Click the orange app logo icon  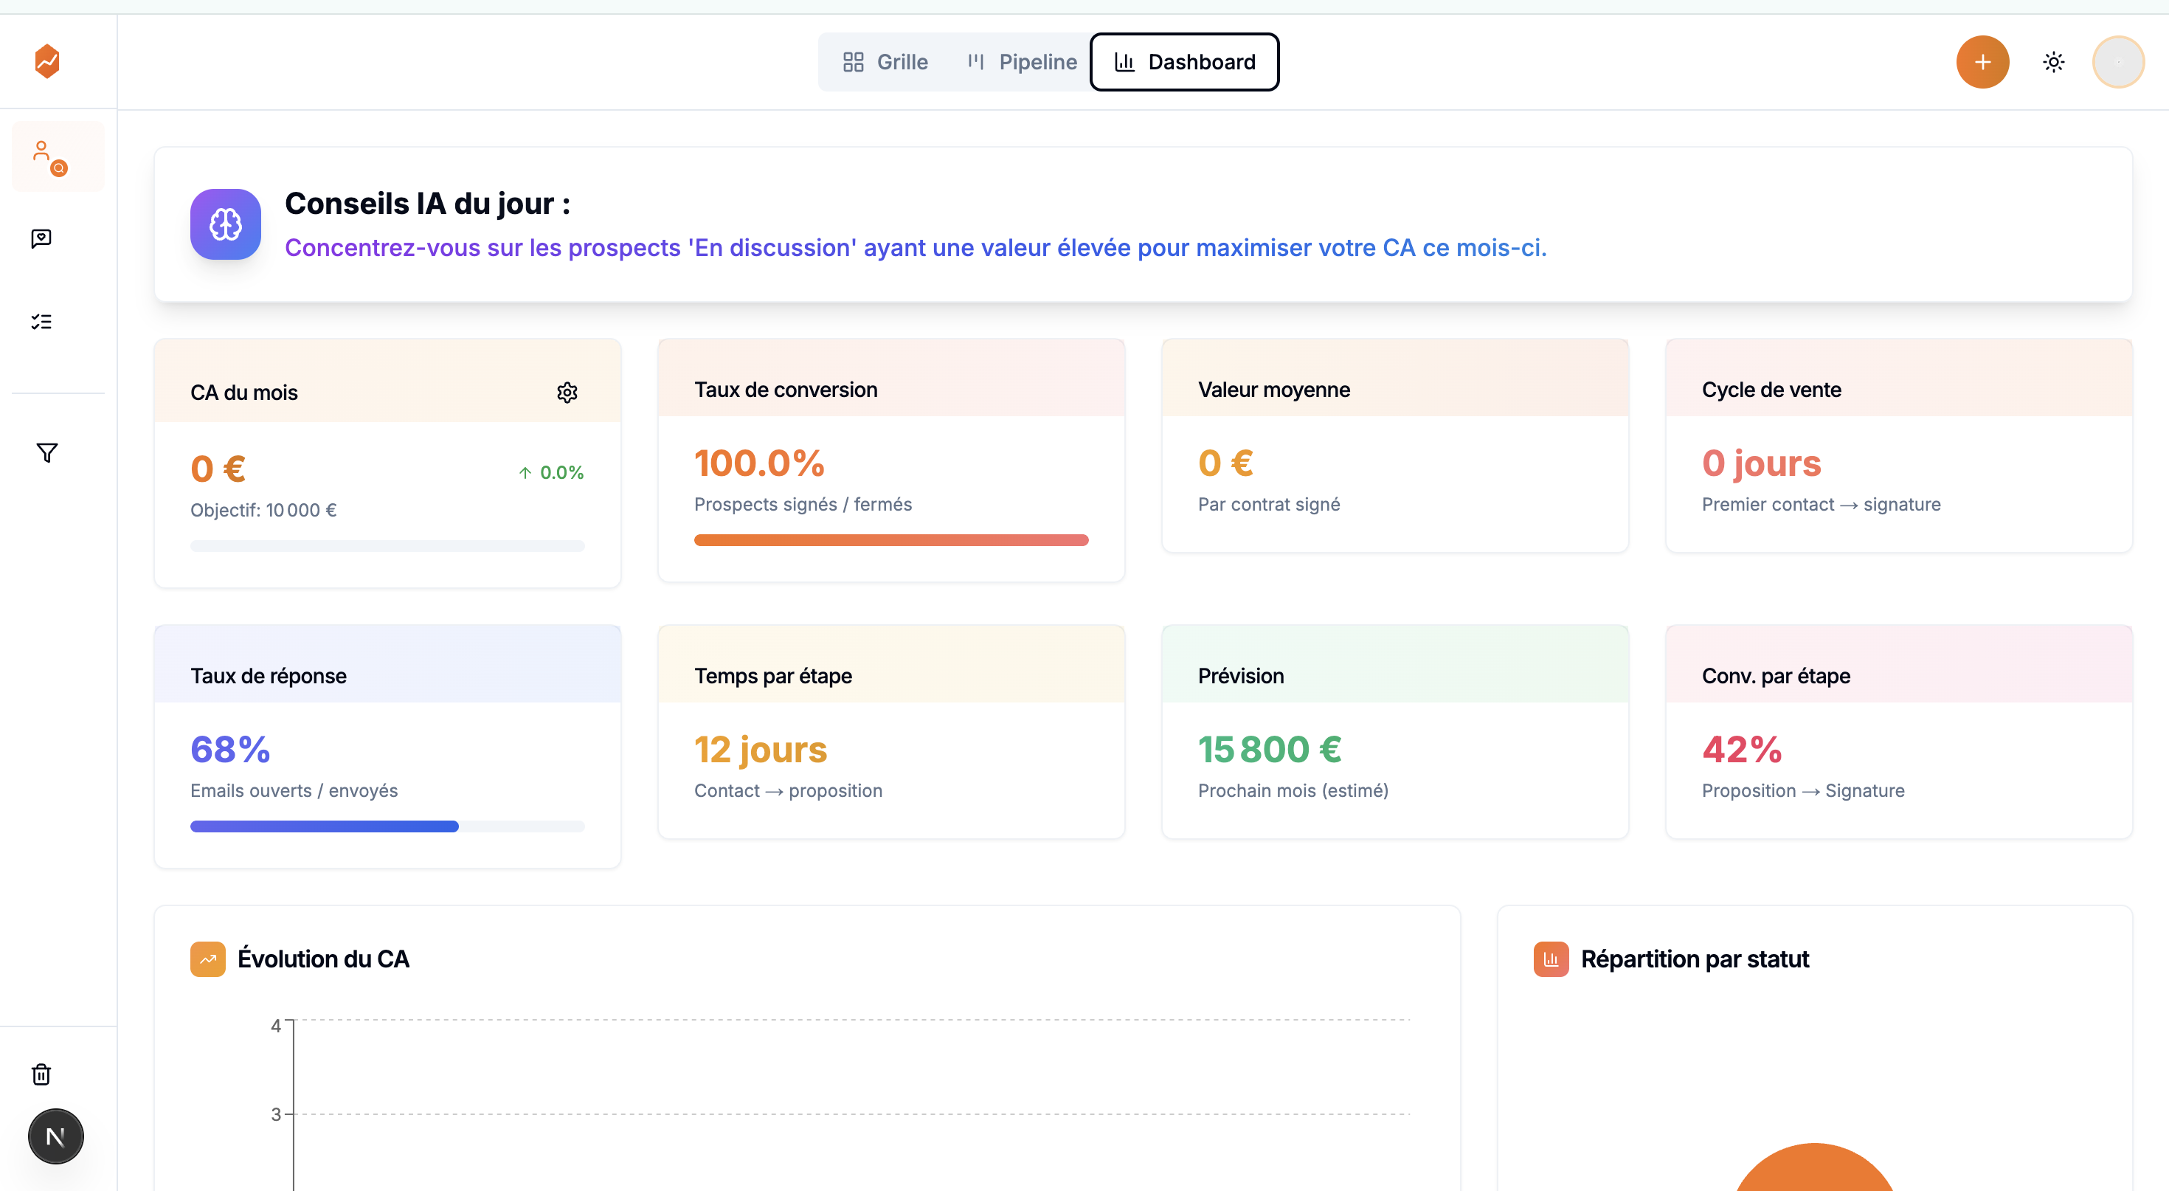(47, 61)
